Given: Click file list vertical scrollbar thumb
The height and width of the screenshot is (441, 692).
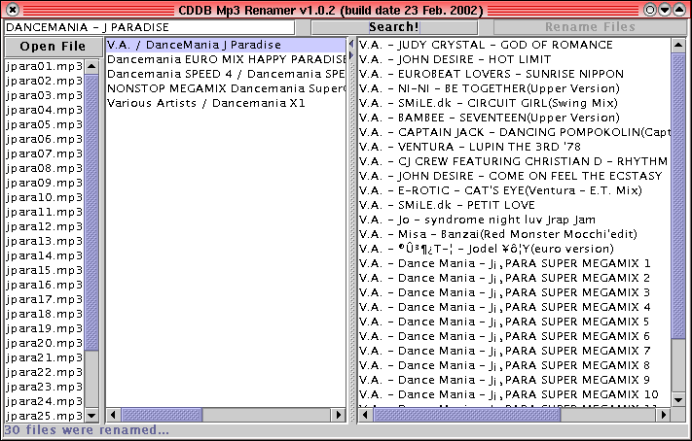Looking at the screenshot, I should (x=91, y=213).
